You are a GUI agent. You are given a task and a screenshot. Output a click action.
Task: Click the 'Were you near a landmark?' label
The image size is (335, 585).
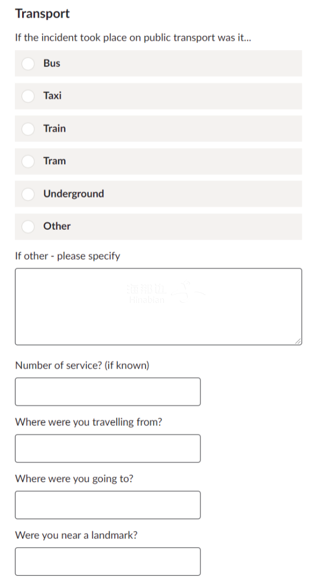point(76,535)
